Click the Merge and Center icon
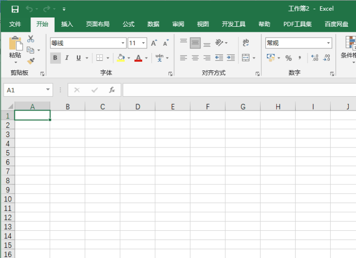This screenshot has height=258, width=356. coord(246,58)
